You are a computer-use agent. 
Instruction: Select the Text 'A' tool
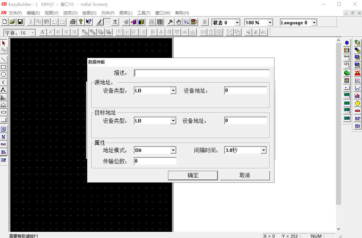point(3,90)
